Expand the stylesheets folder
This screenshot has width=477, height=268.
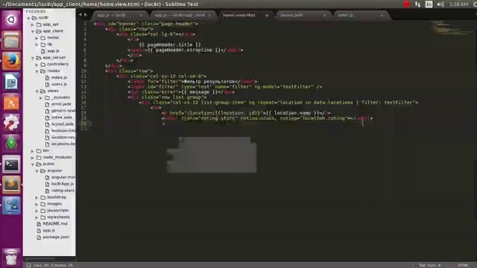(x=37, y=217)
